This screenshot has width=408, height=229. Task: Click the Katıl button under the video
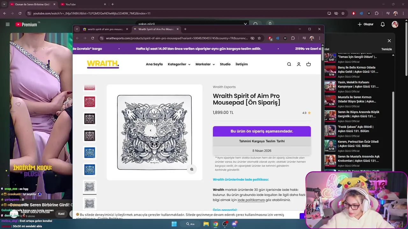coord(61,214)
